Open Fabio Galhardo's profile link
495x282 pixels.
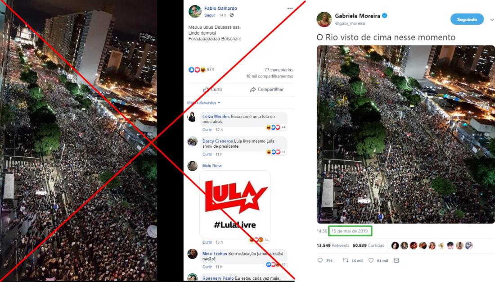point(220,8)
